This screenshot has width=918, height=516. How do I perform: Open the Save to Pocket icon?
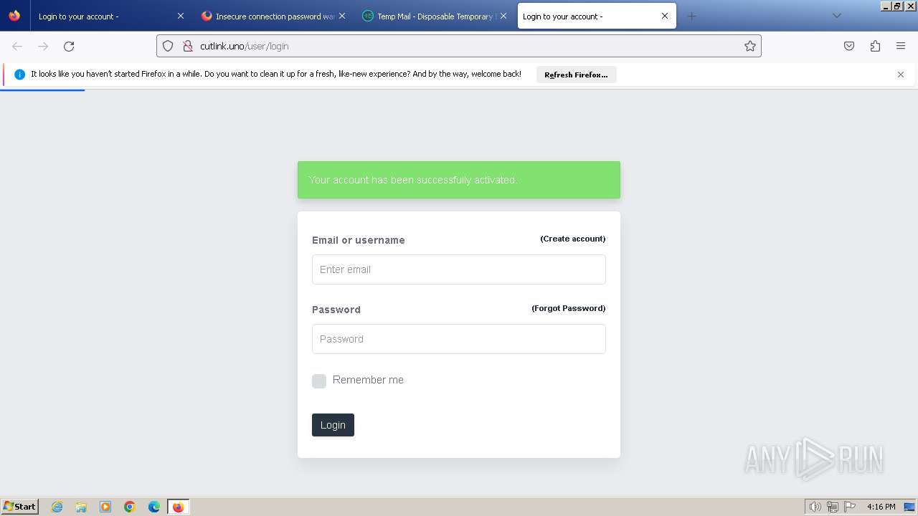pos(849,47)
